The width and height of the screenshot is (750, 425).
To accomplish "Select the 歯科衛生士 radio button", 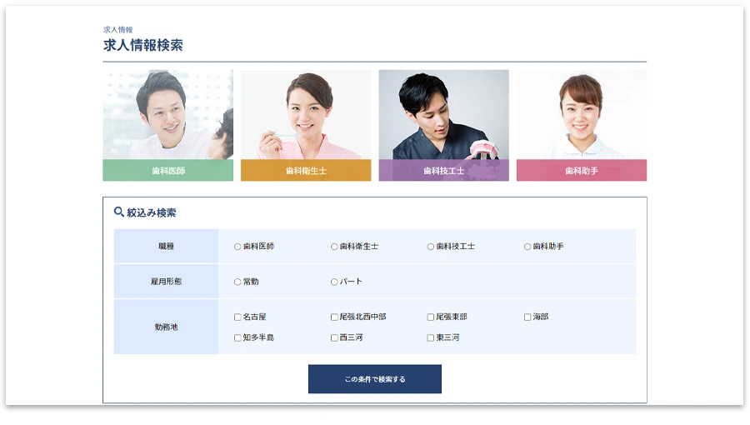I will tap(334, 247).
